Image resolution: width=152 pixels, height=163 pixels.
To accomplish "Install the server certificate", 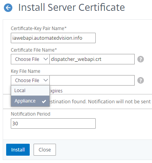I will (18, 150).
